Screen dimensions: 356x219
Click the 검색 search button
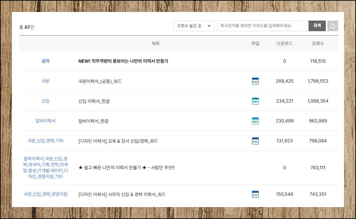(x=317, y=26)
